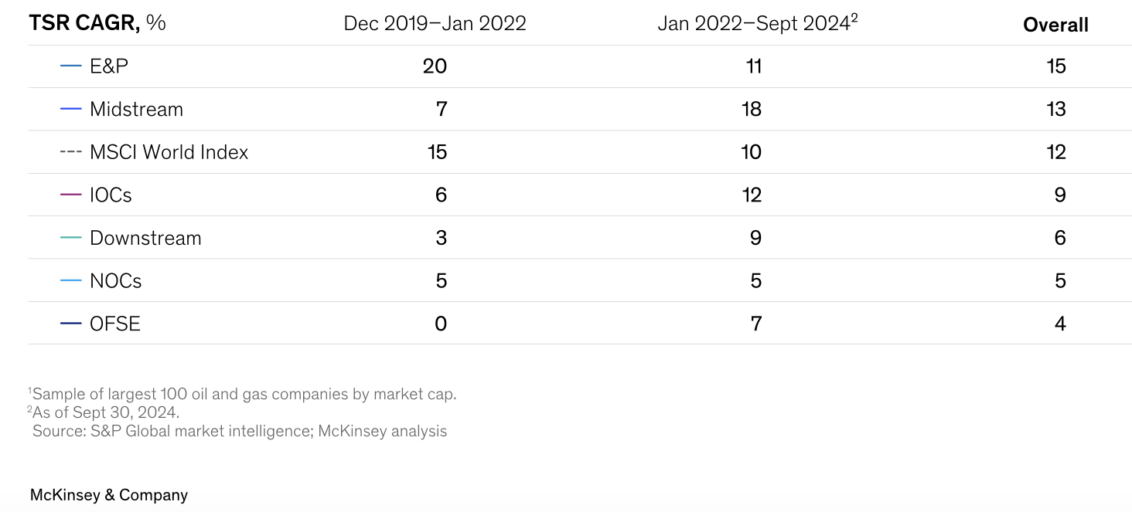1132x512 pixels.
Task: Click the NOCs light blue legend marker
Action: pos(70,280)
